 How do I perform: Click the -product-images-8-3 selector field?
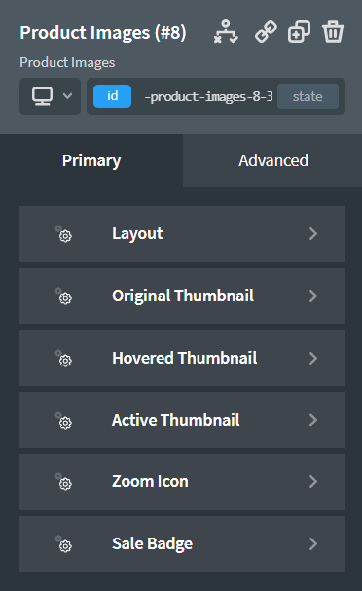pyautogui.click(x=208, y=96)
